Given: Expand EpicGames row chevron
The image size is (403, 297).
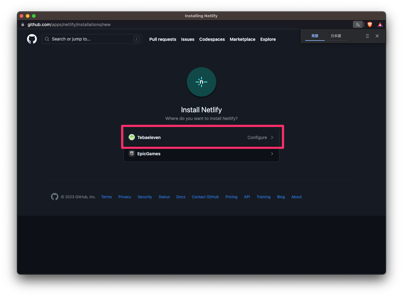Looking at the screenshot, I should pos(272,154).
